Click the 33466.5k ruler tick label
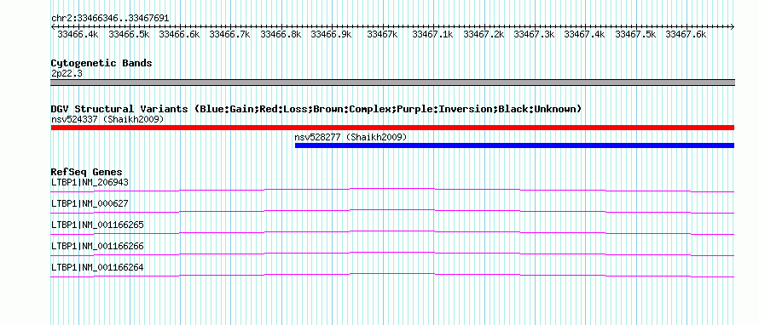 (129, 35)
